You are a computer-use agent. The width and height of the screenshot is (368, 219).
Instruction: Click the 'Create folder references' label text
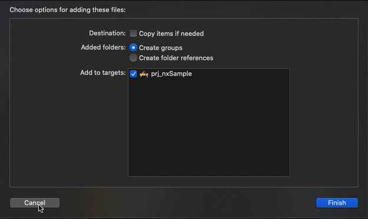pyautogui.click(x=176, y=58)
